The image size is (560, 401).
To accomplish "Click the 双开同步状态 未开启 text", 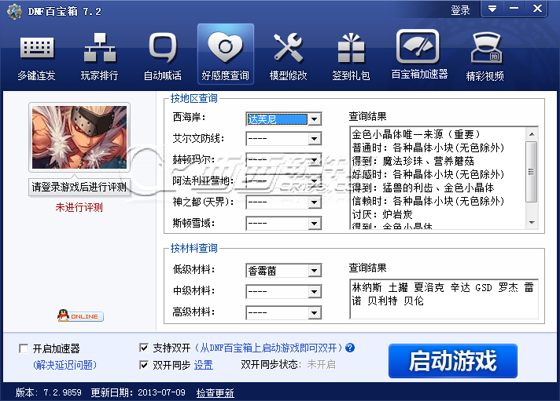I will (x=288, y=365).
